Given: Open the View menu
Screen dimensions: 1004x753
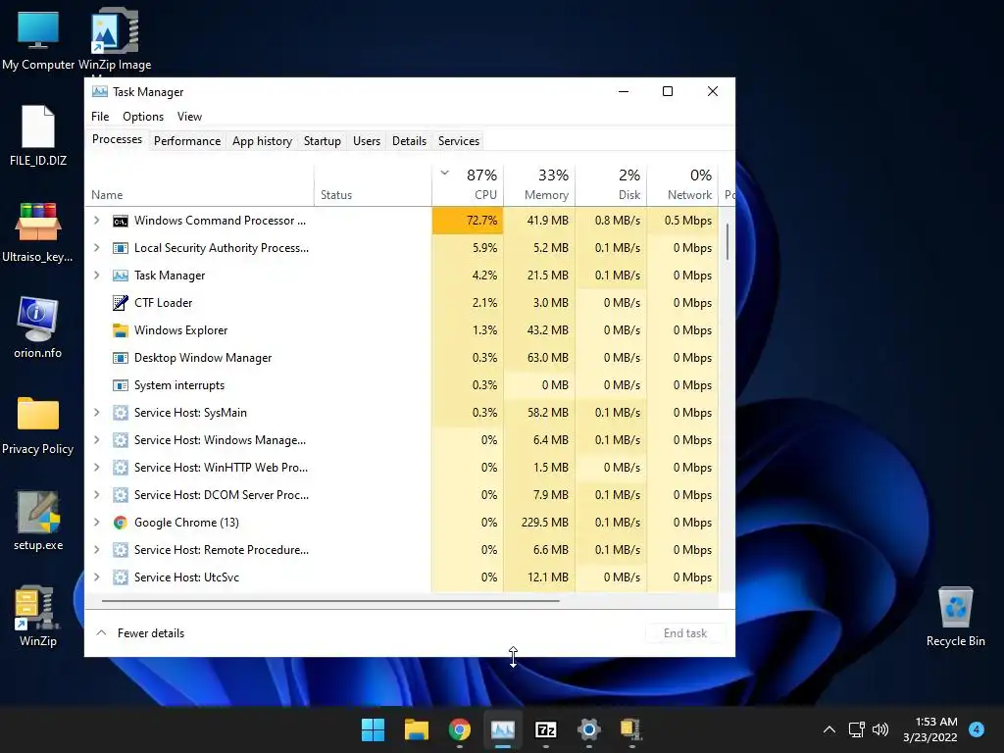Looking at the screenshot, I should (189, 117).
